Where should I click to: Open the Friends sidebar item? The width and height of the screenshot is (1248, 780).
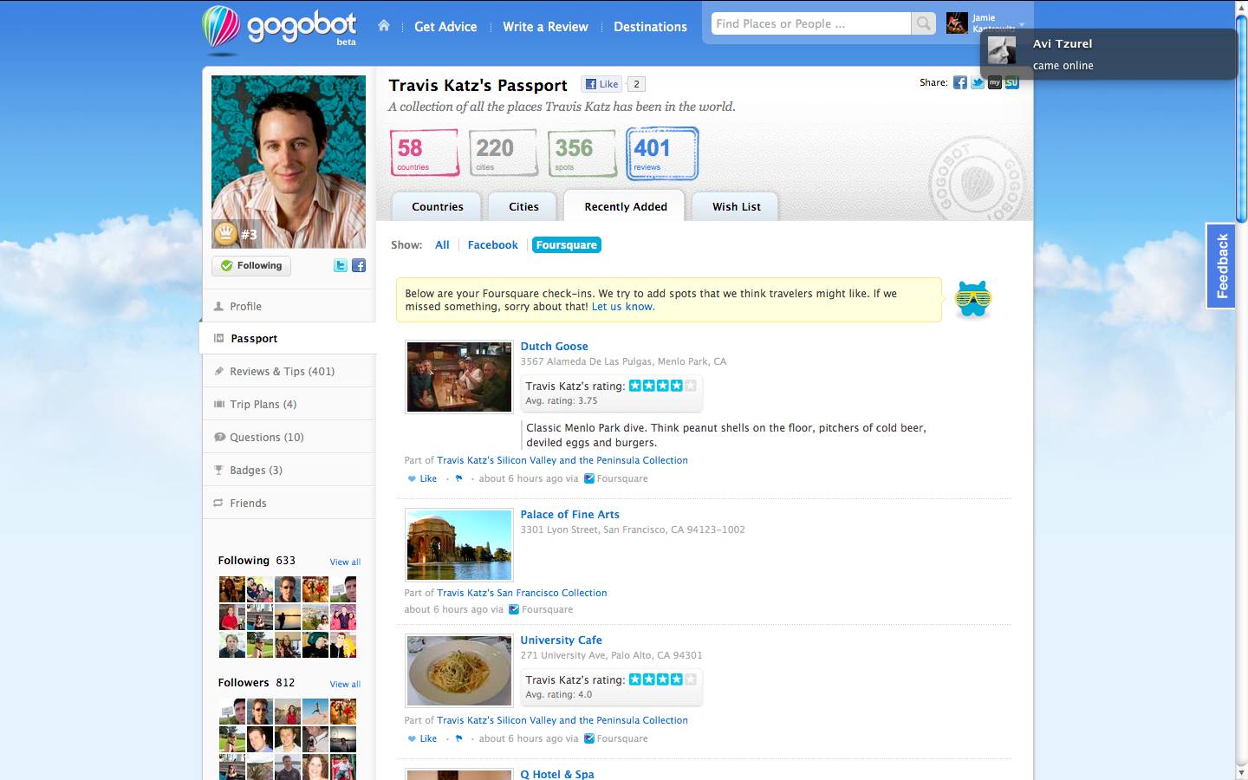[x=289, y=503]
